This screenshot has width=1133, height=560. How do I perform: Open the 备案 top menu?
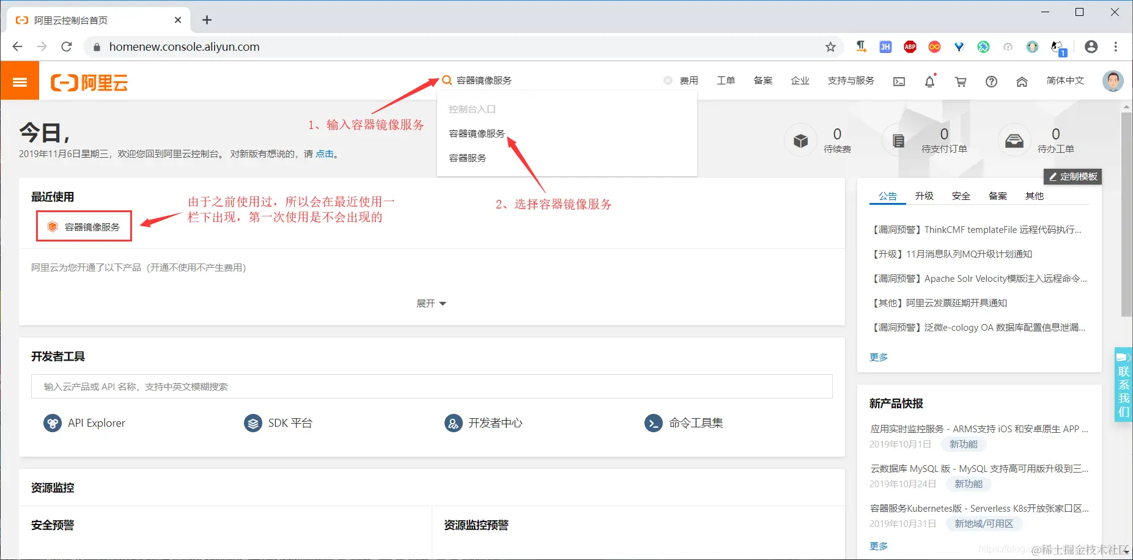763,81
